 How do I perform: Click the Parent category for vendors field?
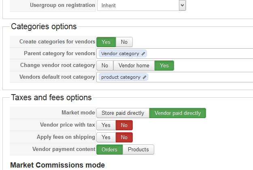[198, 54]
